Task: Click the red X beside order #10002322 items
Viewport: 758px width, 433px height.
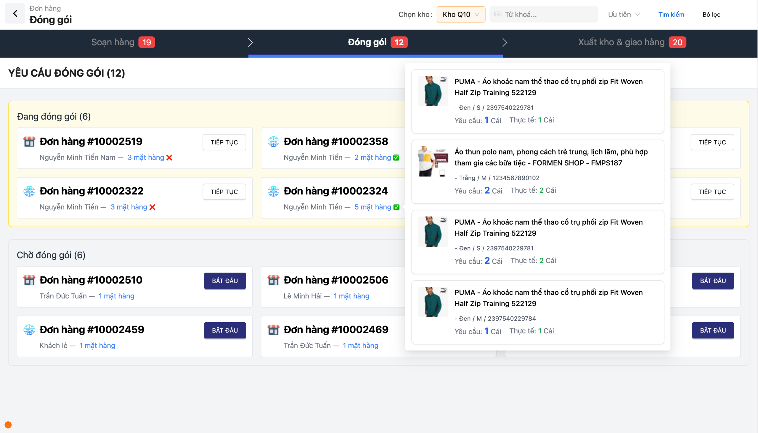Action: (x=152, y=207)
